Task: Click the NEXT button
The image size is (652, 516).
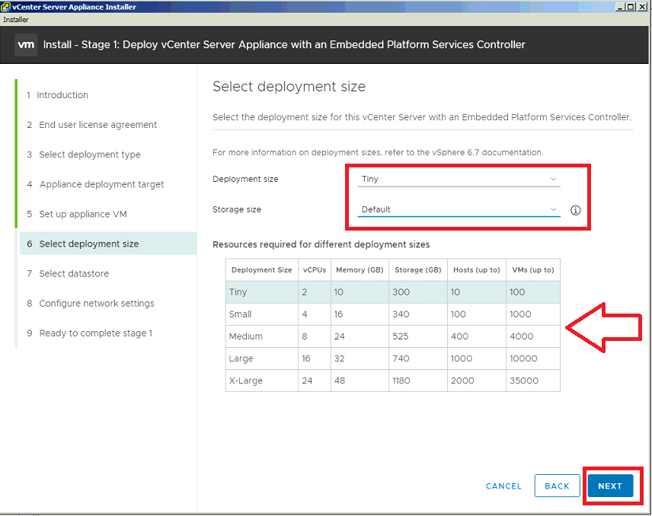Action: point(610,486)
